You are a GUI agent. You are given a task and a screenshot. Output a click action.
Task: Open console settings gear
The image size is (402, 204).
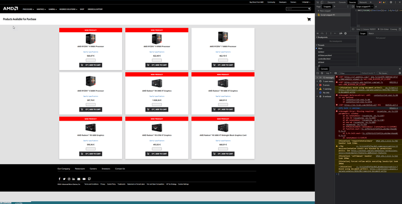point(399,73)
